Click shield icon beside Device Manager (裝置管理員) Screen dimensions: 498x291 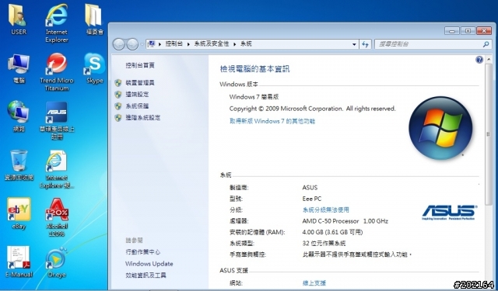[118, 83]
